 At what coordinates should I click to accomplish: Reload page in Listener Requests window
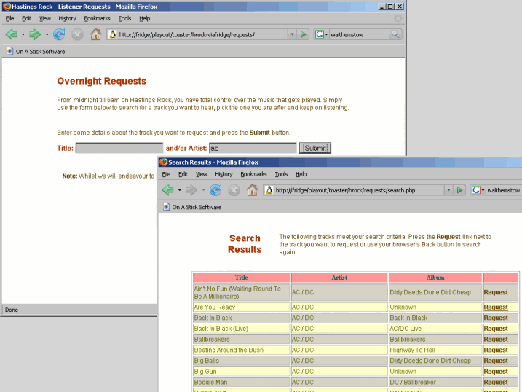[59, 34]
